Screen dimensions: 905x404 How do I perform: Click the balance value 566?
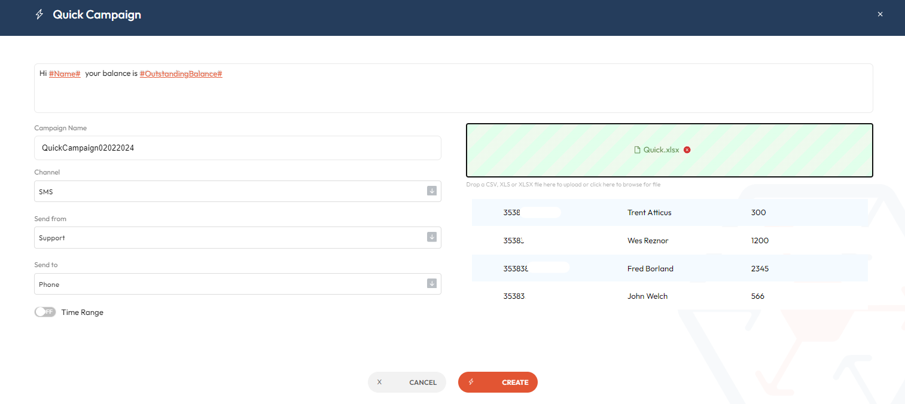tap(758, 296)
